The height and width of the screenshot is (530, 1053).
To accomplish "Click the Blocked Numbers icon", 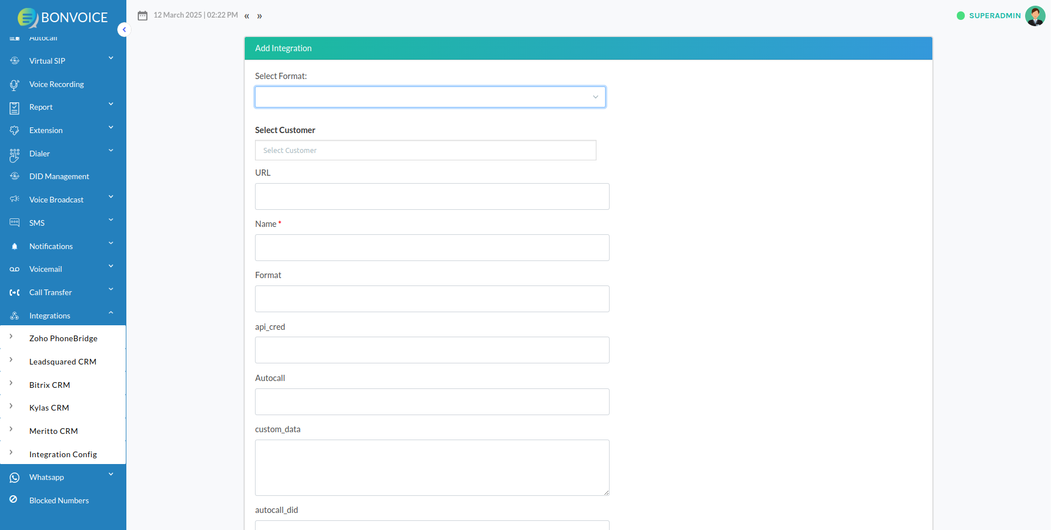I will pos(14,499).
